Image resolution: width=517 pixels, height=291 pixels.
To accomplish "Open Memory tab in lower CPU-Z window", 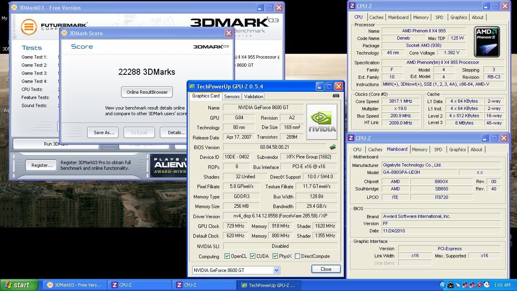I will point(420,150).
